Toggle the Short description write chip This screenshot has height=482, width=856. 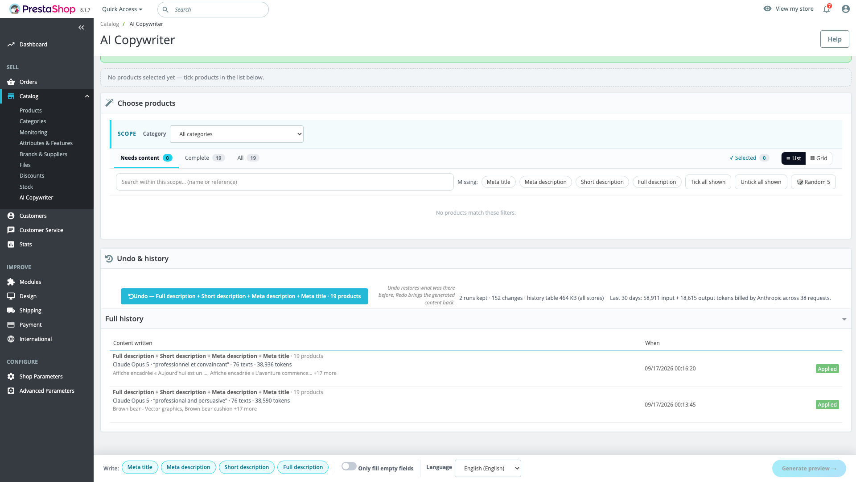pyautogui.click(x=247, y=467)
